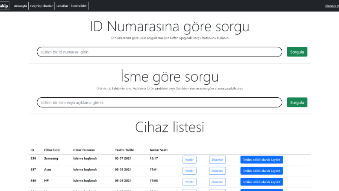Click the ID Numarasına göre sorgu heading
339x191 pixels.
[170, 27]
